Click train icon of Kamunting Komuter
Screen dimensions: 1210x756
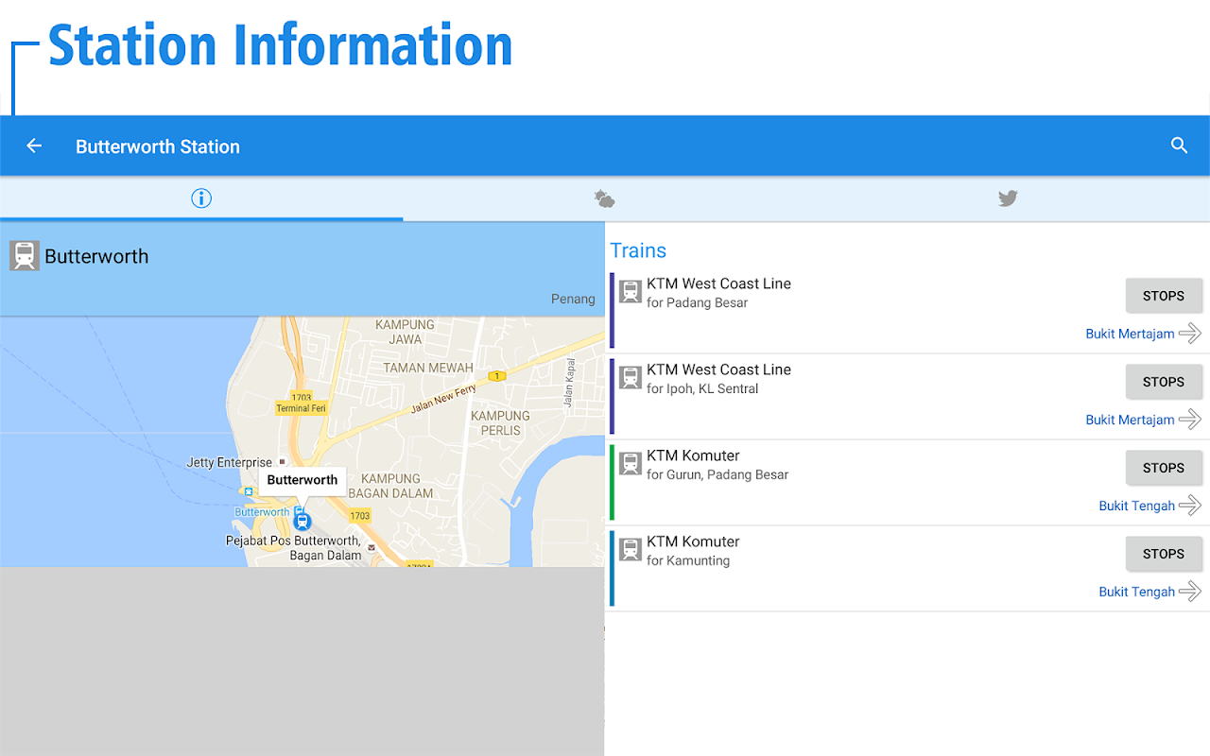pos(631,550)
